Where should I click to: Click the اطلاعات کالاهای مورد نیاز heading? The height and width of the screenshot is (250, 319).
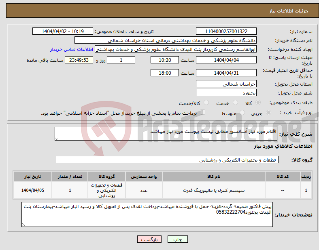[x=283, y=146]
